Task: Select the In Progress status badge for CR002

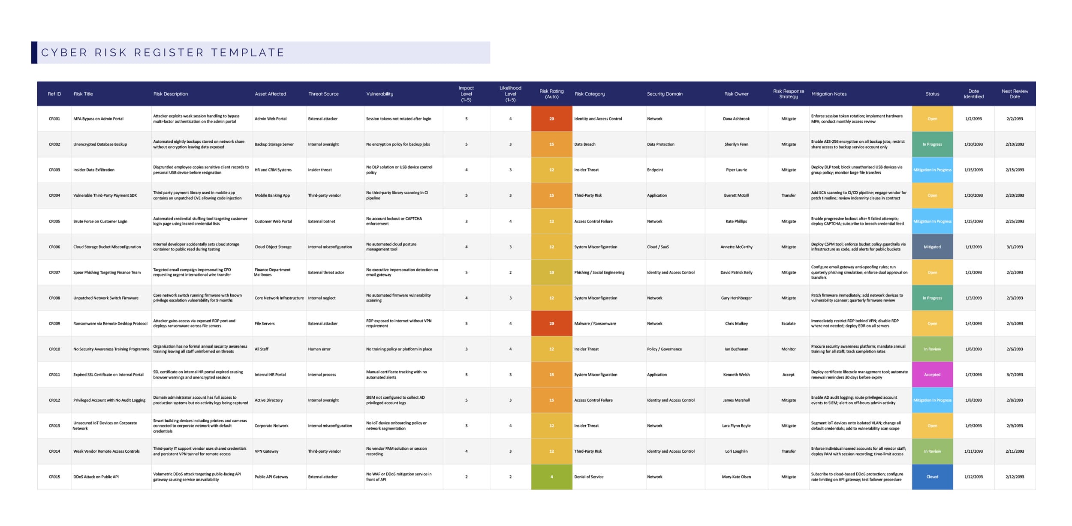Action: (932, 144)
